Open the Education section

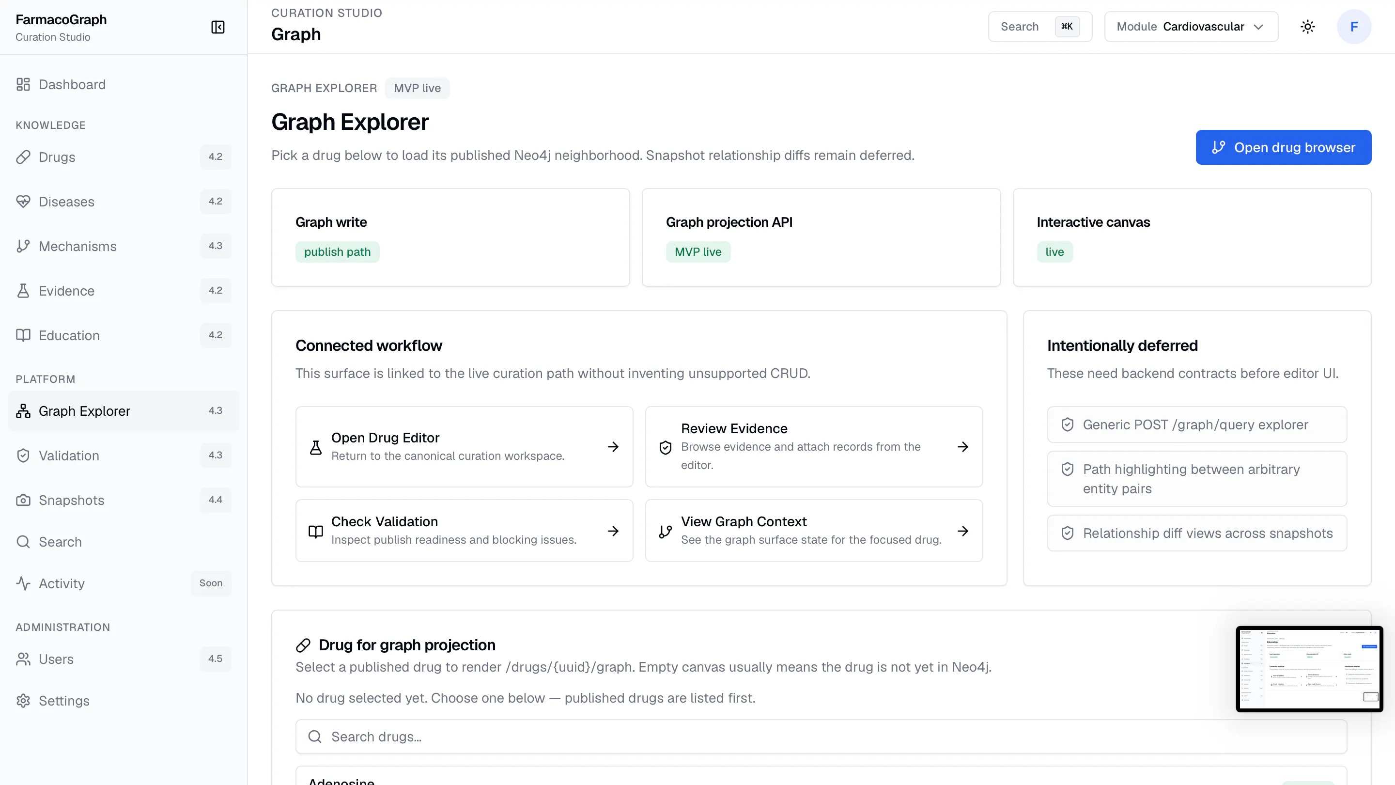(x=124, y=335)
